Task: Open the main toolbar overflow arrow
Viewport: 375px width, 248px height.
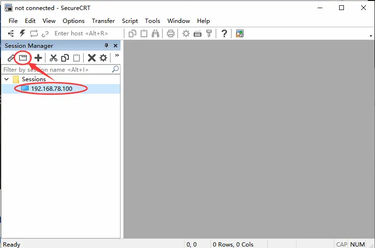Action: [371, 36]
